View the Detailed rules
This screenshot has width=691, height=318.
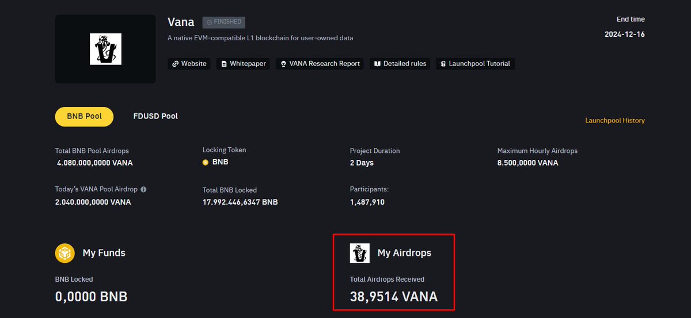coord(400,64)
